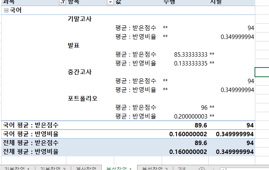
Task: Switch to the 기본작업-1 sheet tab
Action: (16, 168)
